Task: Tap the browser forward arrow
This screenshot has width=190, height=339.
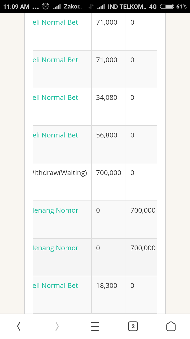Action: pos(57,326)
